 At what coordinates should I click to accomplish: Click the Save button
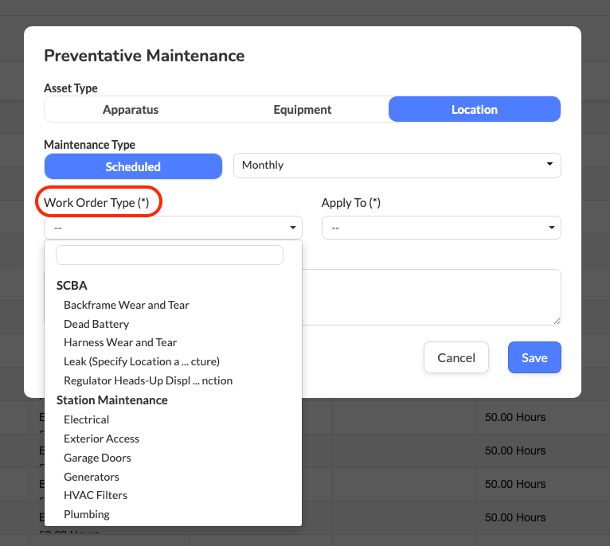click(534, 358)
